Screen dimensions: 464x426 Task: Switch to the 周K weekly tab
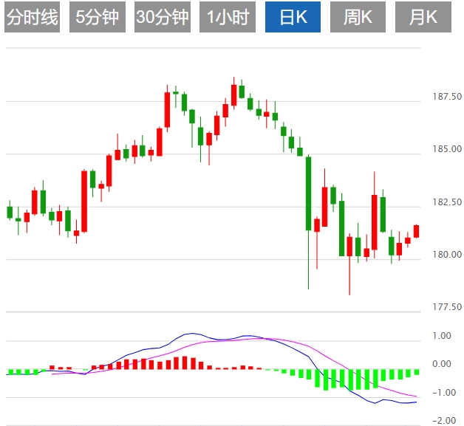pyautogui.click(x=358, y=17)
